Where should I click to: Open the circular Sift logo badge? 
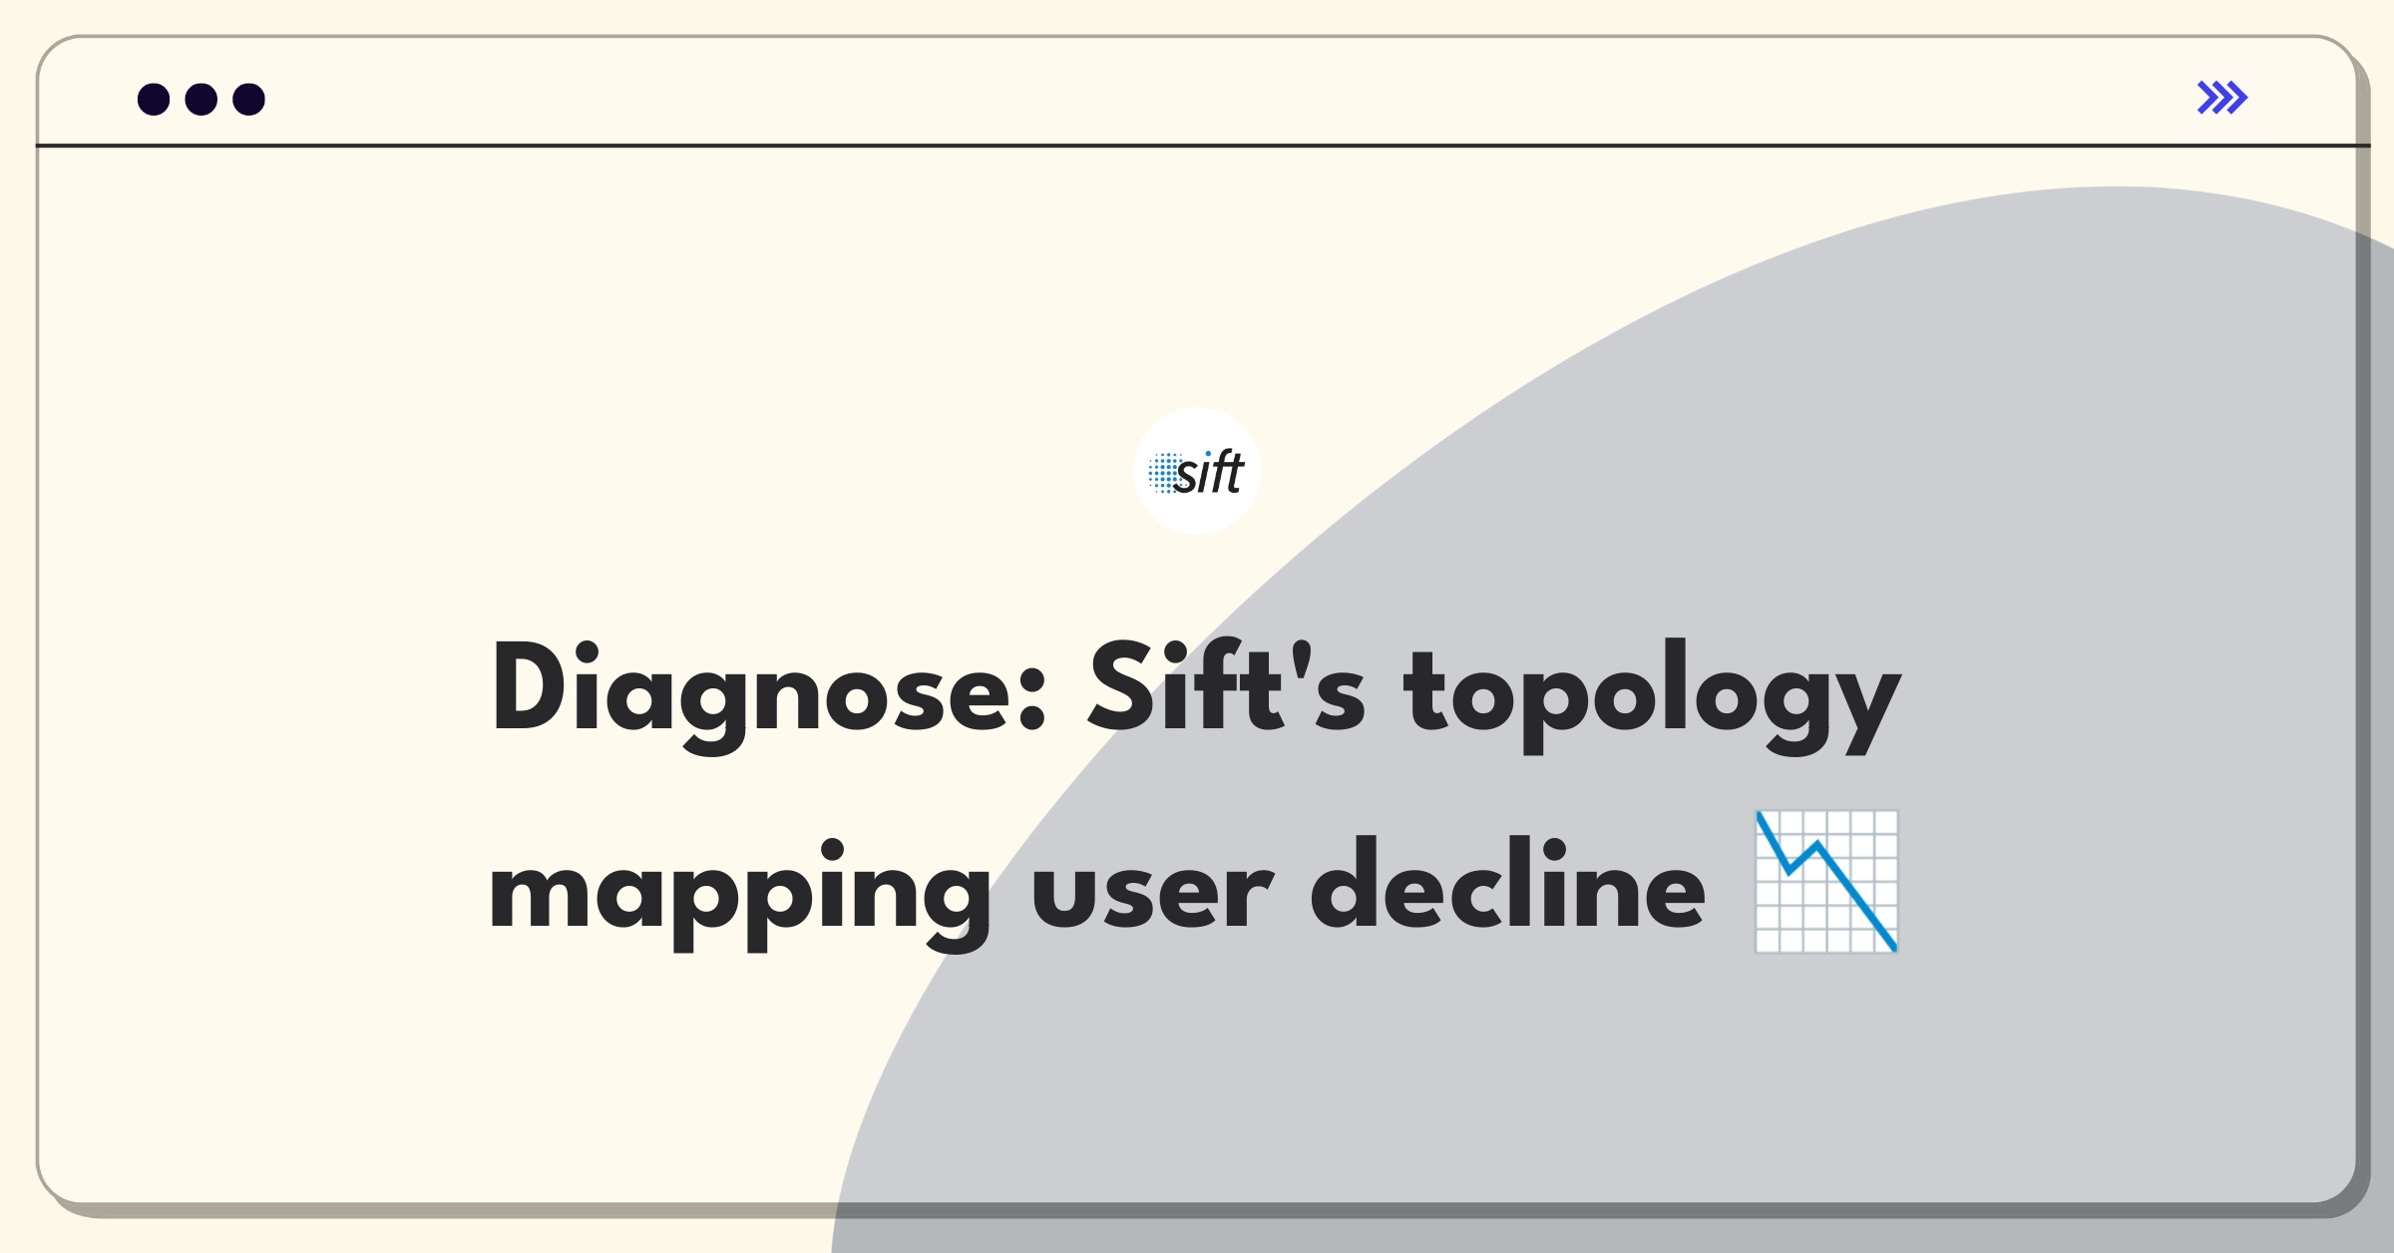pos(1196,471)
